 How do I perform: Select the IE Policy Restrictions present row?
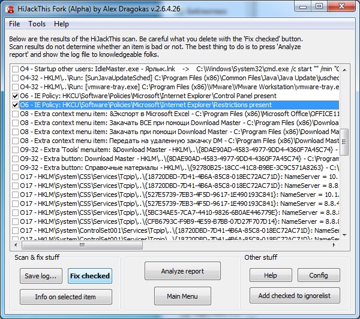click(x=179, y=105)
